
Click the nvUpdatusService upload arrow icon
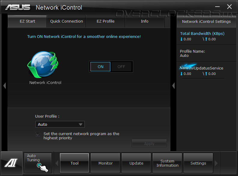[206, 74]
